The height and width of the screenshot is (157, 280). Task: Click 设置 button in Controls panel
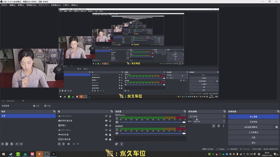[253, 137]
